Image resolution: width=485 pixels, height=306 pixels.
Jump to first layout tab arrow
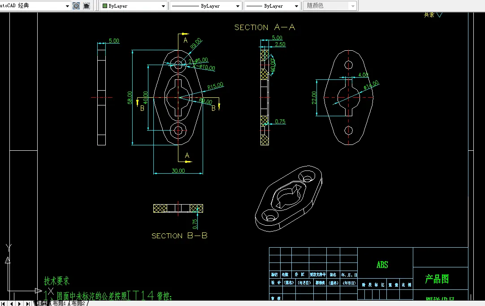coord(4,303)
